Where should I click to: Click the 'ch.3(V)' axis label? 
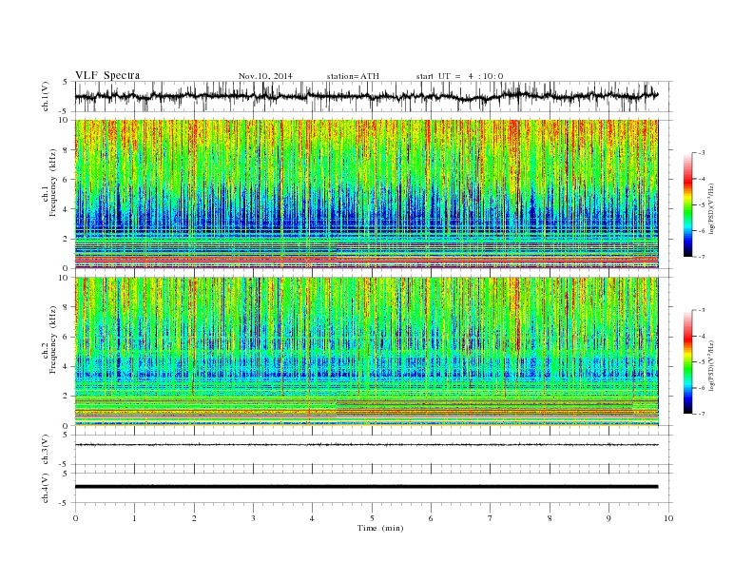(x=46, y=450)
